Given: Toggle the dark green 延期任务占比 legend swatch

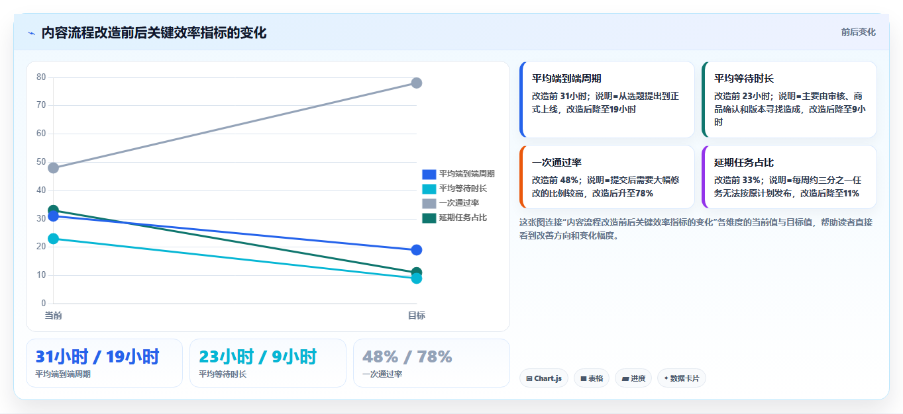Looking at the screenshot, I should pyautogui.click(x=429, y=218).
